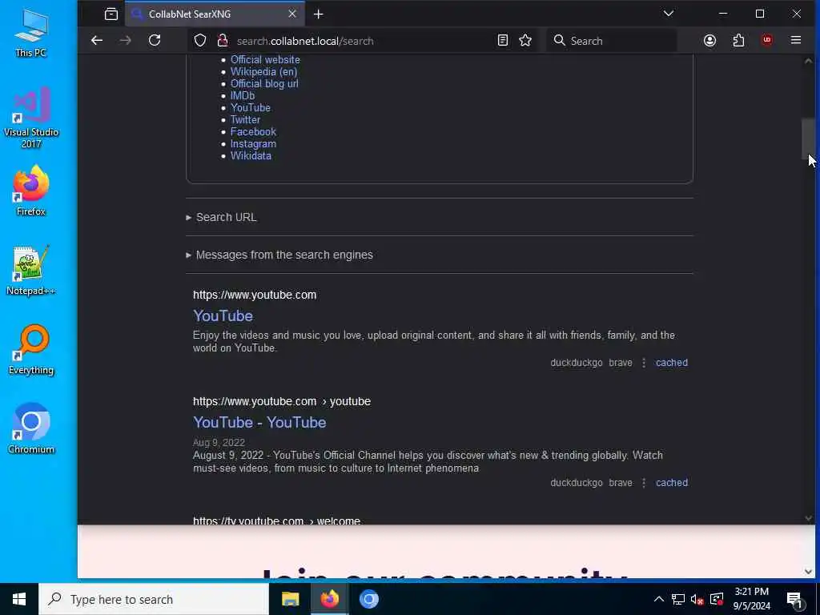List all tabs dropdown arrow
820x615 pixels.
click(669, 14)
